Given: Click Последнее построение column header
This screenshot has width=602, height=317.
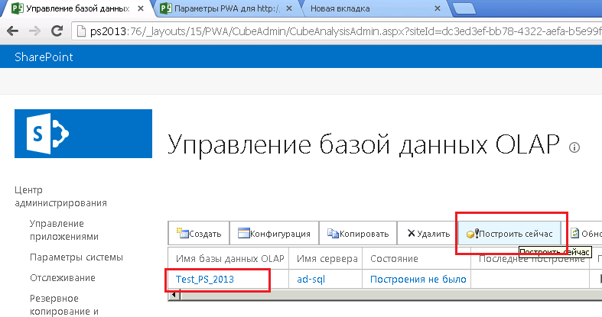Looking at the screenshot, I should coord(532,259).
